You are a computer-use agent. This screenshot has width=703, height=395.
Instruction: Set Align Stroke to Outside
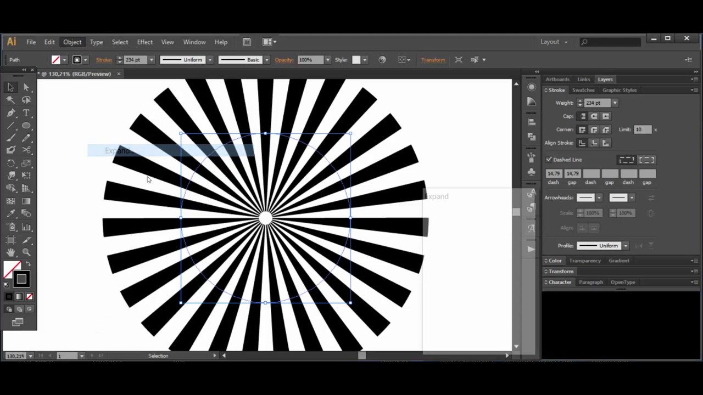click(606, 143)
